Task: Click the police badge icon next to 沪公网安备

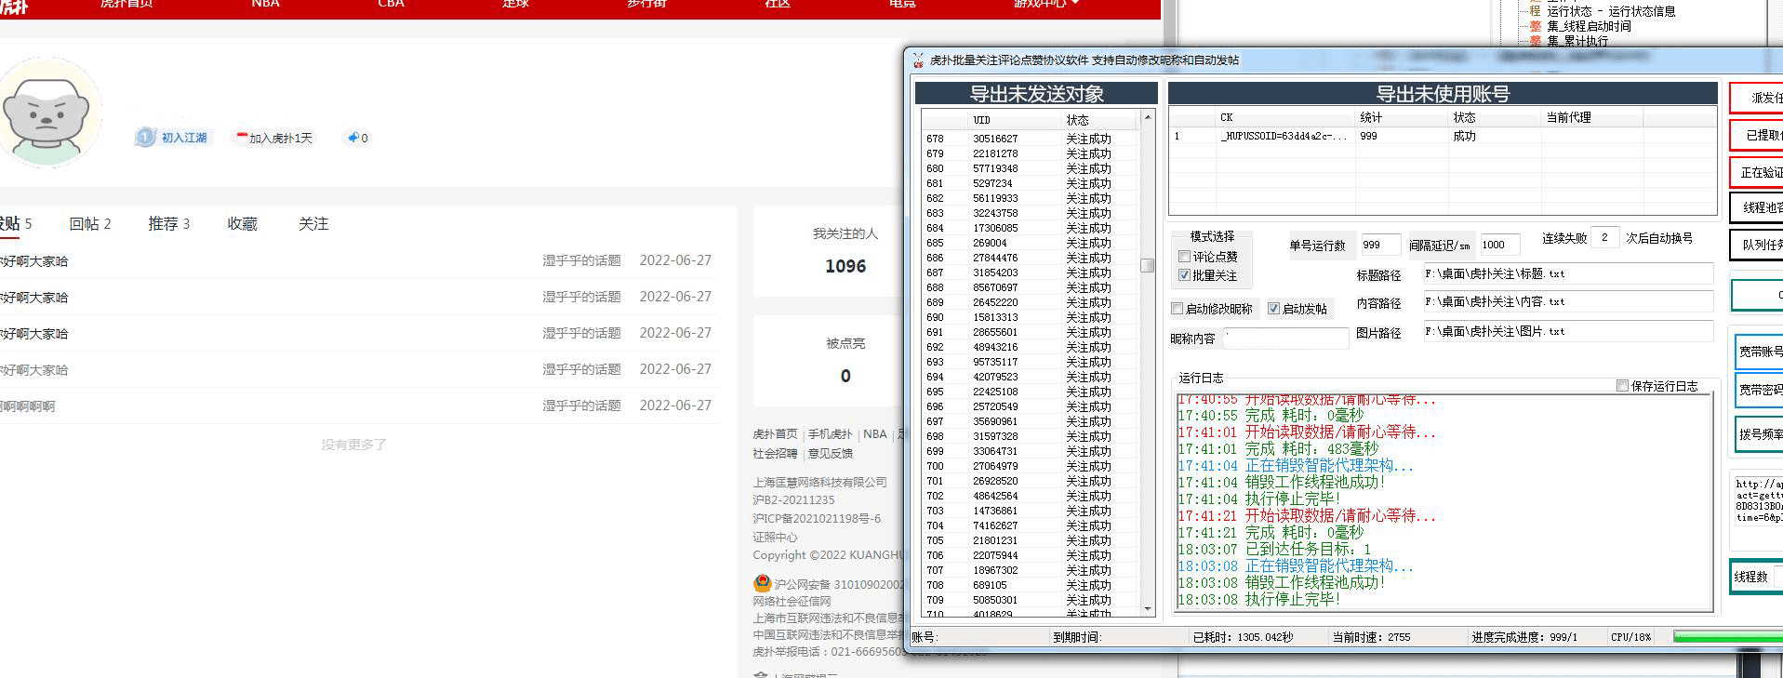Action: click(x=762, y=584)
